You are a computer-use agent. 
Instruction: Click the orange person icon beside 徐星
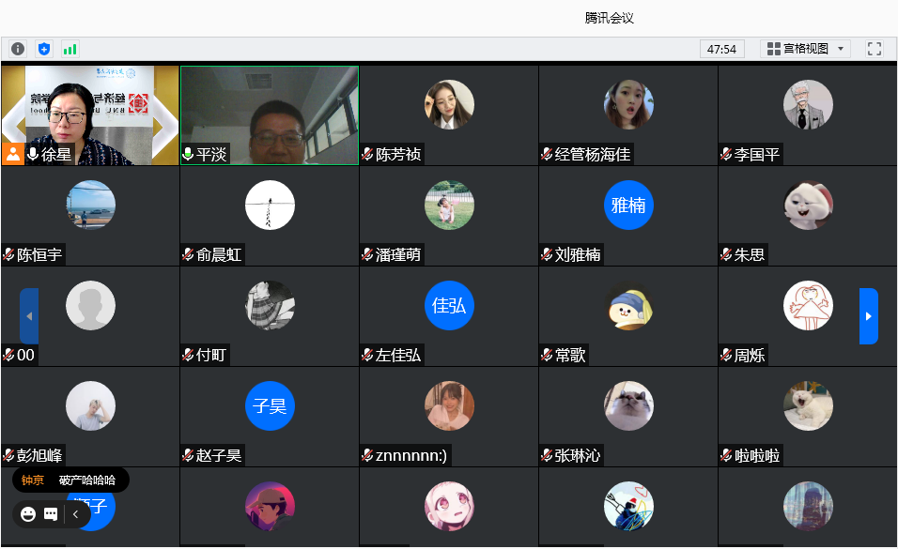[x=12, y=153]
